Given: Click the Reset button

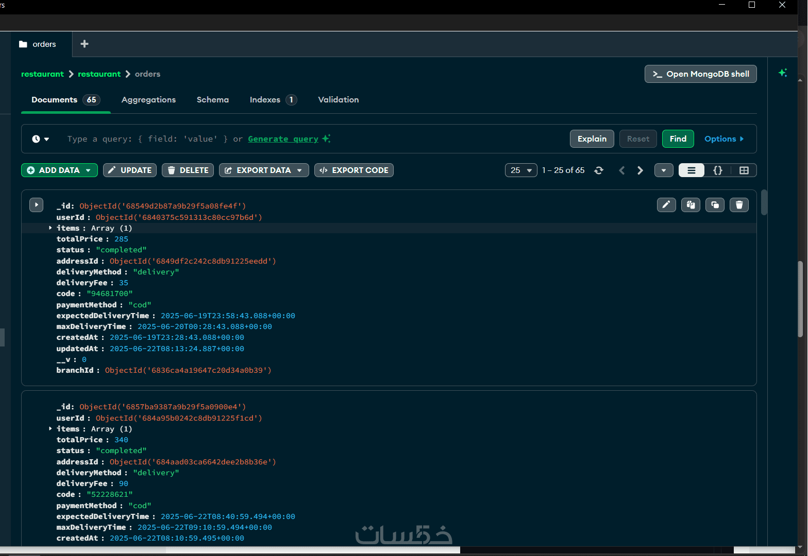Looking at the screenshot, I should (x=638, y=139).
